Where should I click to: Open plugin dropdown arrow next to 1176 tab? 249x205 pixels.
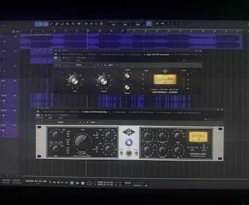(x=172, y=54)
